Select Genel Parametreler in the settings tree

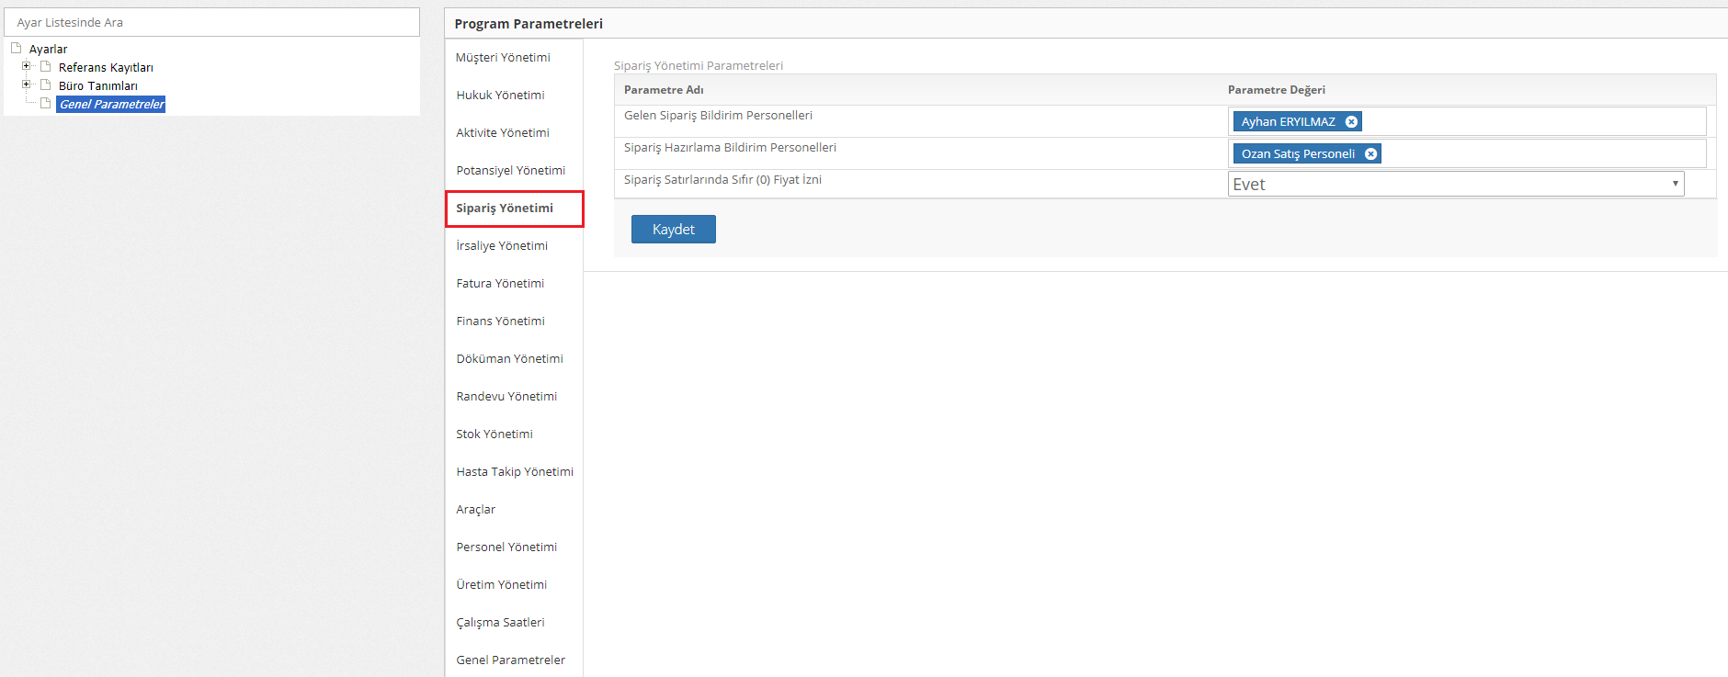(x=111, y=105)
